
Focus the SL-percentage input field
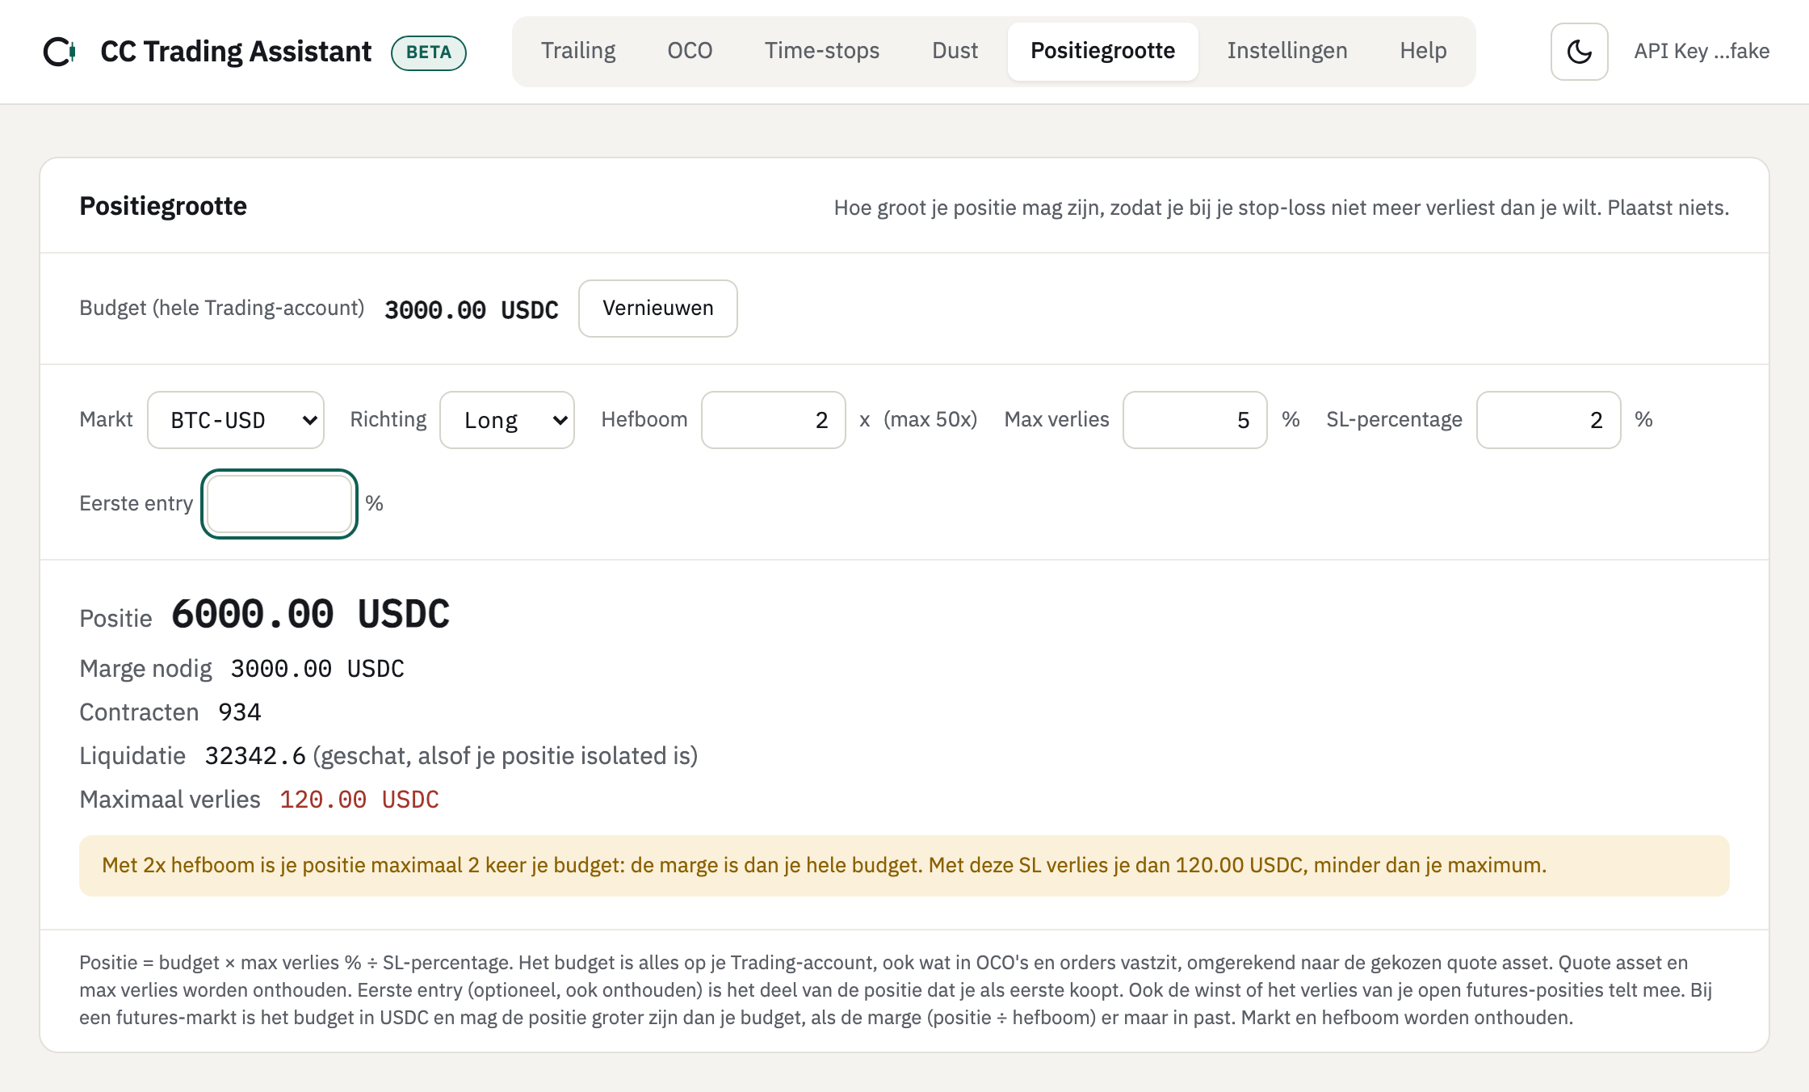(1549, 420)
